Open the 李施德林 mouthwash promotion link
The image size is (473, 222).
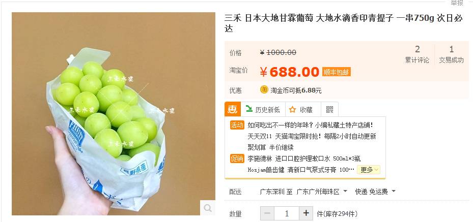point(304,158)
